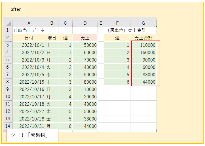Select column G header

143,23
